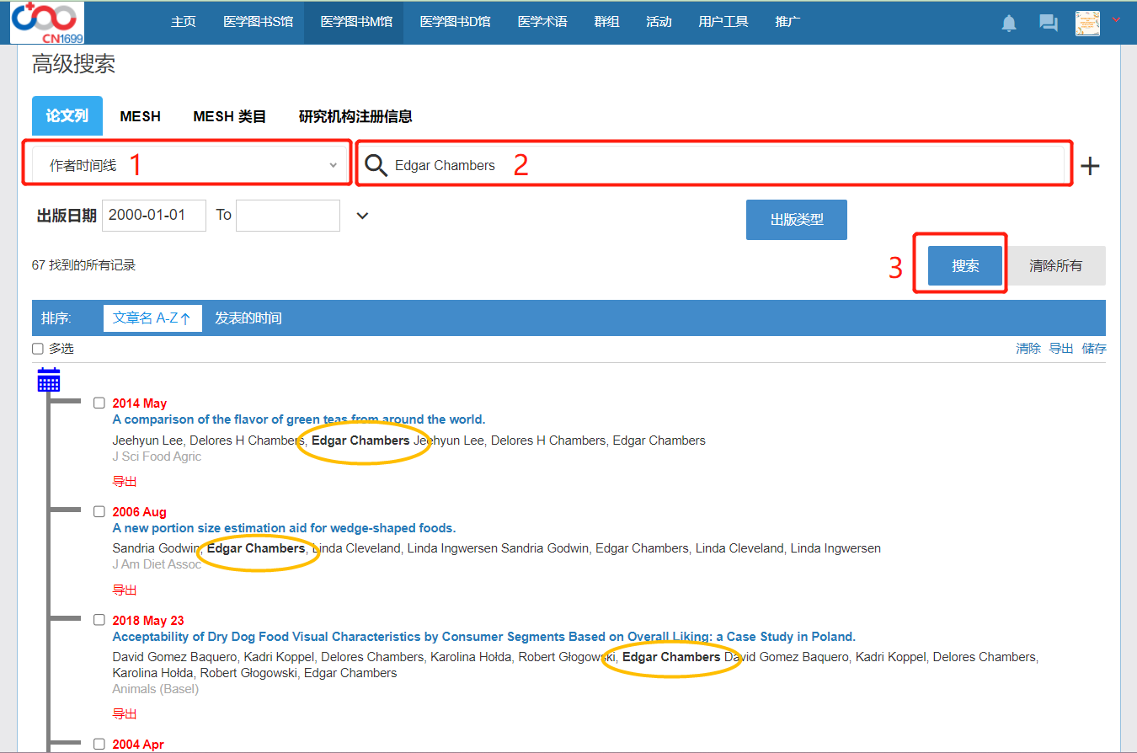Switch to the MESH tab
Image resolution: width=1137 pixels, height=753 pixels.
(x=140, y=116)
